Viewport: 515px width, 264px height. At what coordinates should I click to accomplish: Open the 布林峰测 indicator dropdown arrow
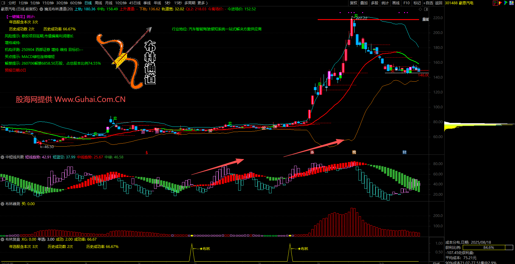coord(2,204)
